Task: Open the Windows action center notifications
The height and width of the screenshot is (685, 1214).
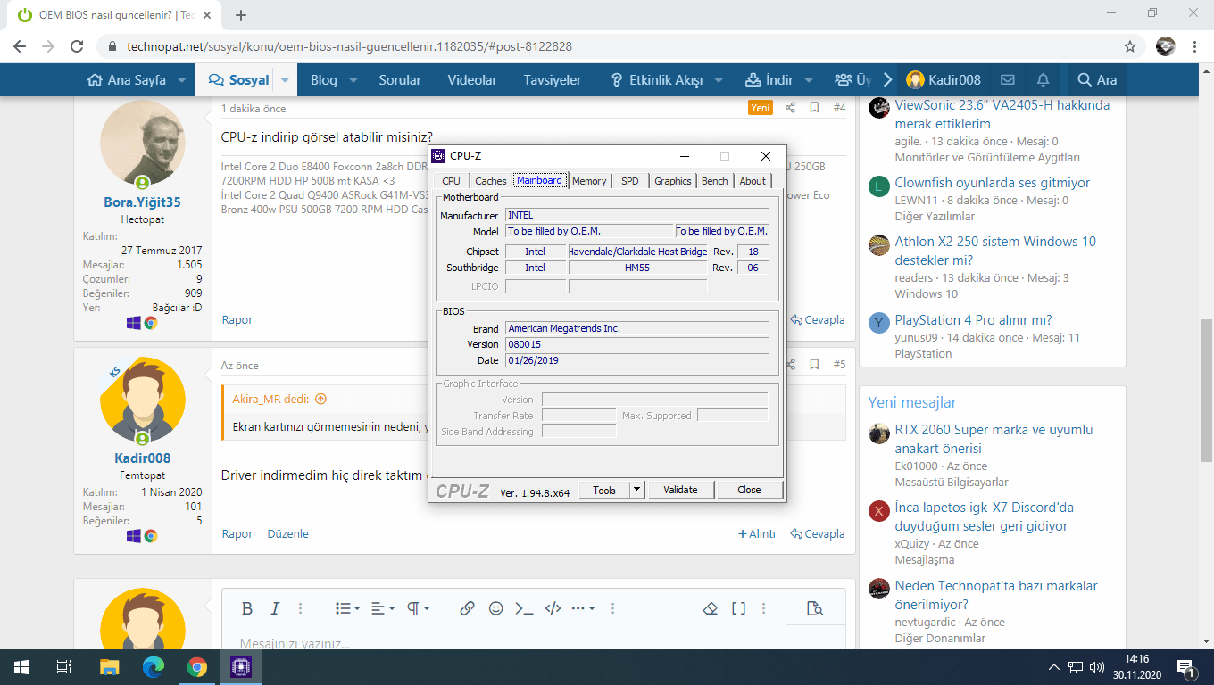Action: coord(1187,667)
